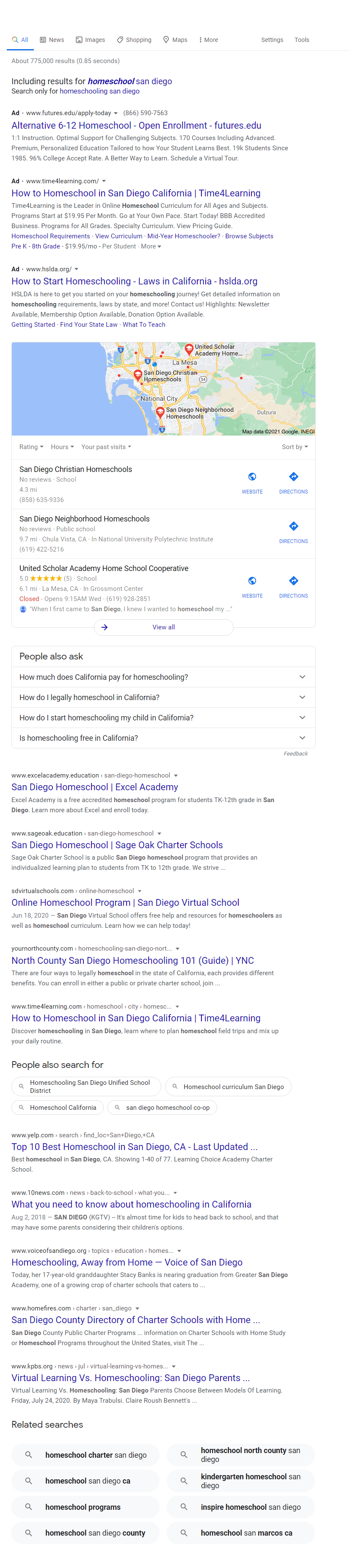The height and width of the screenshot is (1550, 350).
Task: Click the search icon beside homeschool charter san diego
Action: (28, 1455)
